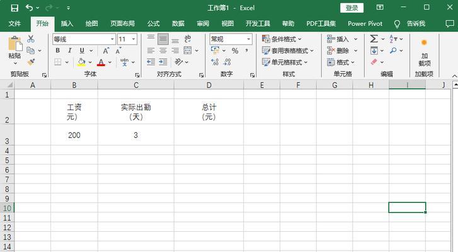Open the Comments icon
The image size is (458, 252).
click(450, 24)
